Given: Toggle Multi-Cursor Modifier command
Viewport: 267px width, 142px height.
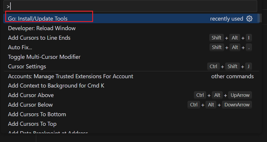Looking at the screenshot, I should click(44, 57).
